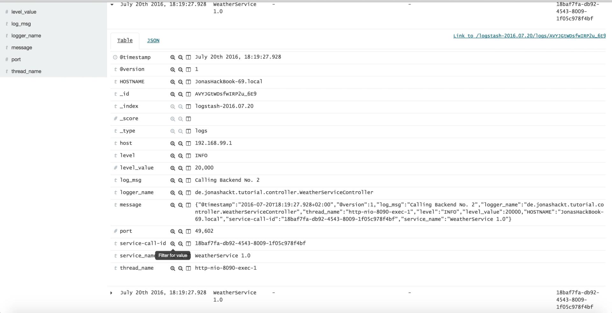Open the link to the logstash document
Image resolution: width=612 pixels, height=313 pixels.
point(529,36)
